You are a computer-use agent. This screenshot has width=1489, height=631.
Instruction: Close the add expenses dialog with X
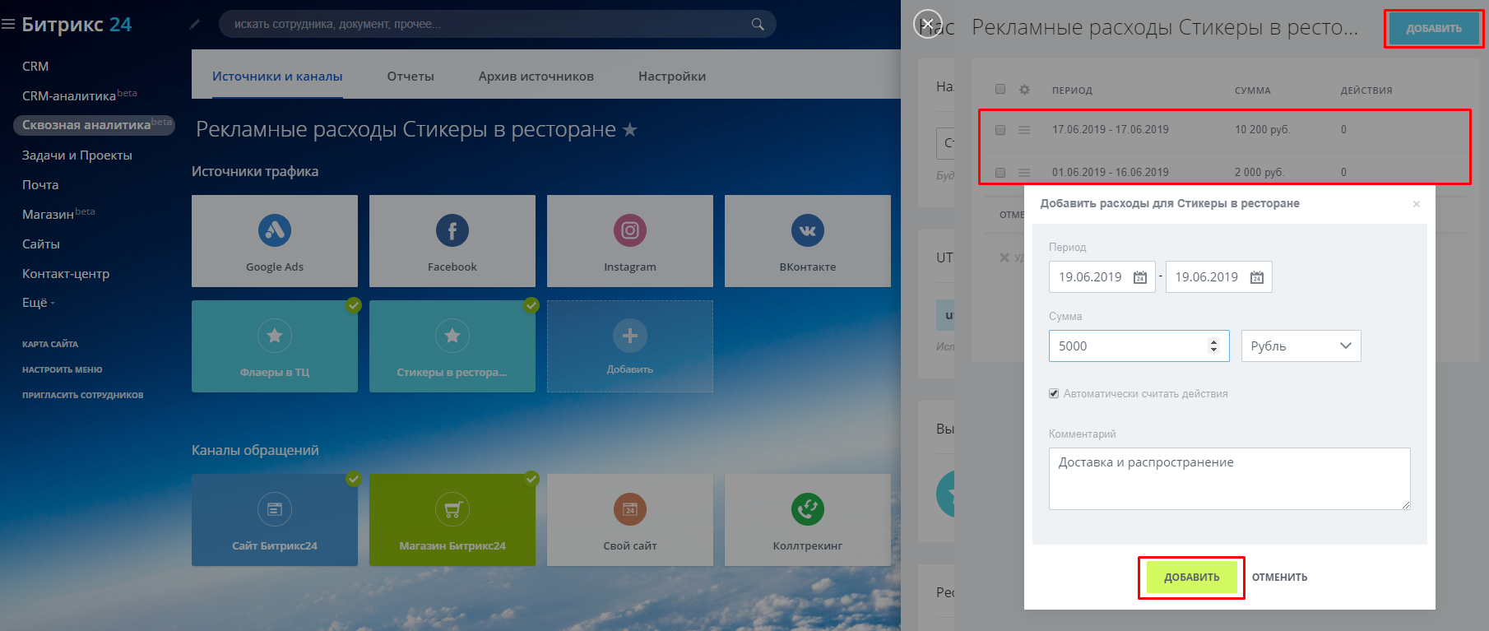[x=1417, y=204]
